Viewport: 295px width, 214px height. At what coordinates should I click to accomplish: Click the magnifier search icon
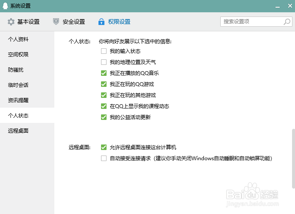point(287,22)
